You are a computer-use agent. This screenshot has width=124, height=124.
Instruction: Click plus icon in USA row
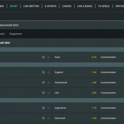pos(43,93)
